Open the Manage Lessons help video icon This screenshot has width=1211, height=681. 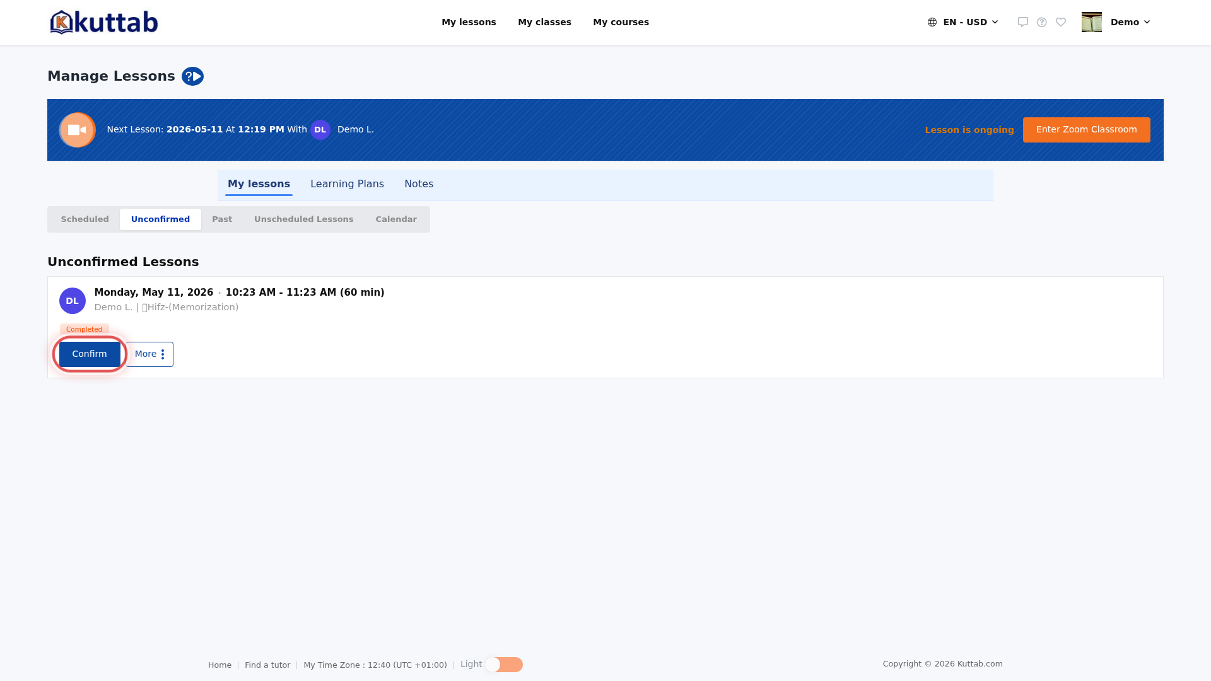coord(192,76)
